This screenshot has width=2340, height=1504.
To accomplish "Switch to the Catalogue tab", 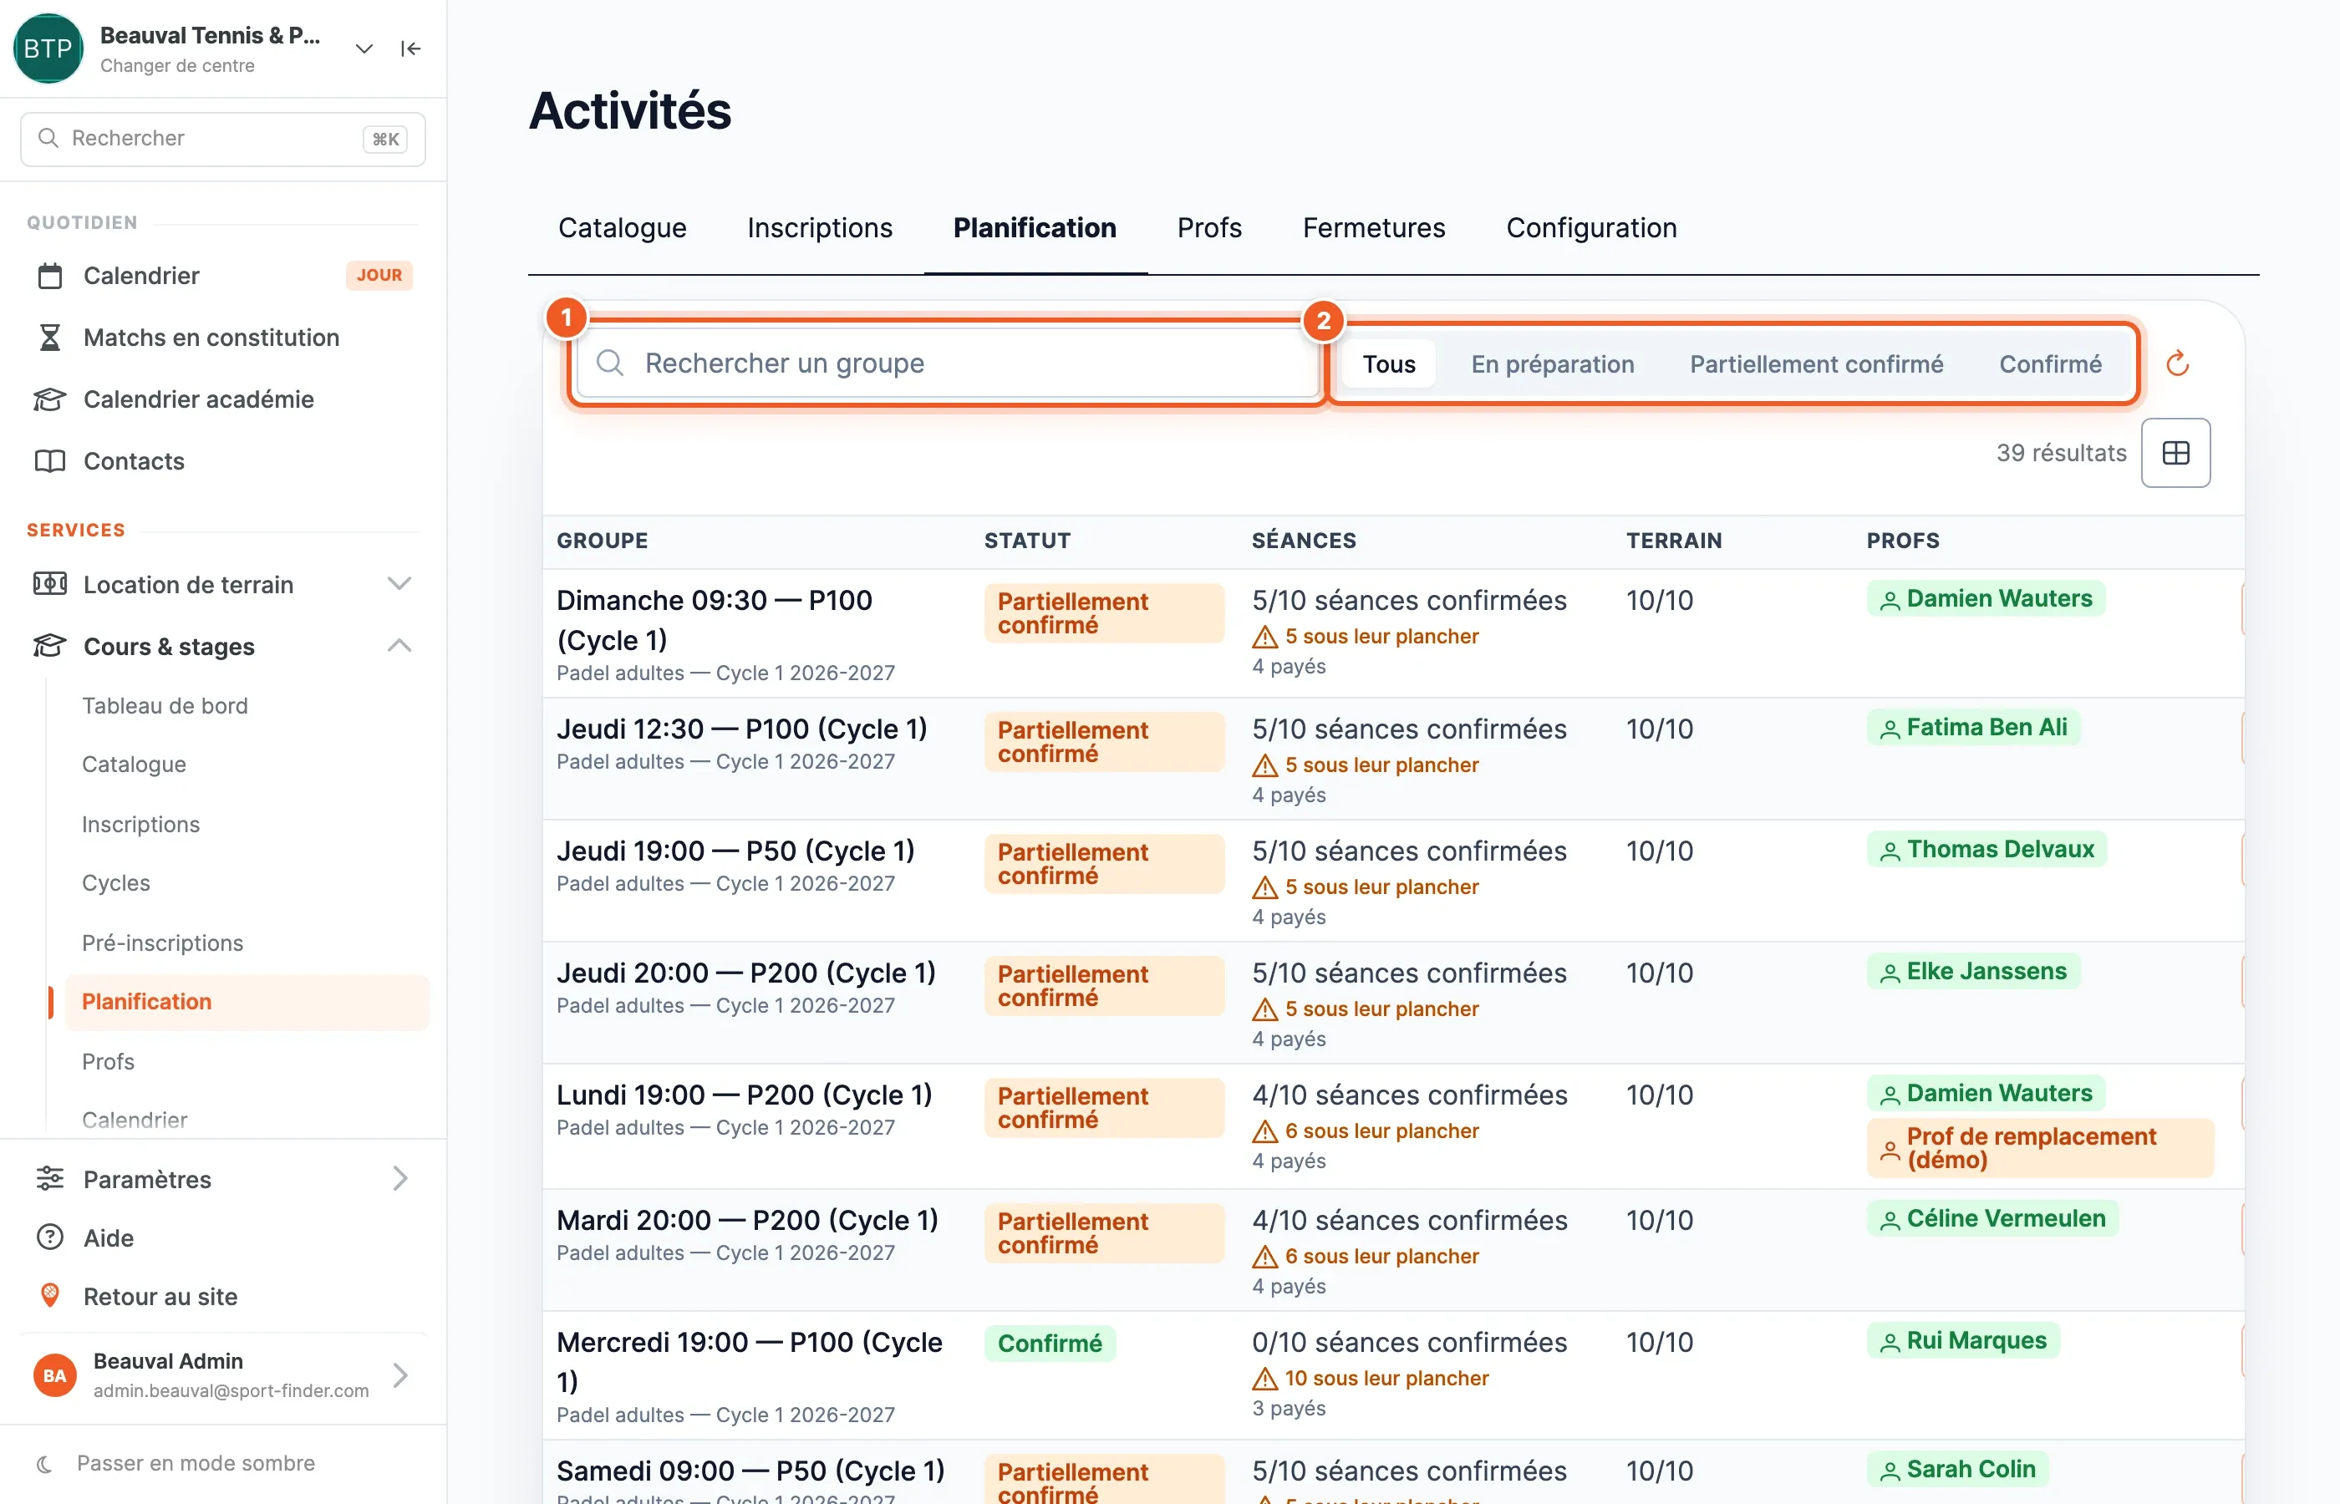I will pos(622,227).
